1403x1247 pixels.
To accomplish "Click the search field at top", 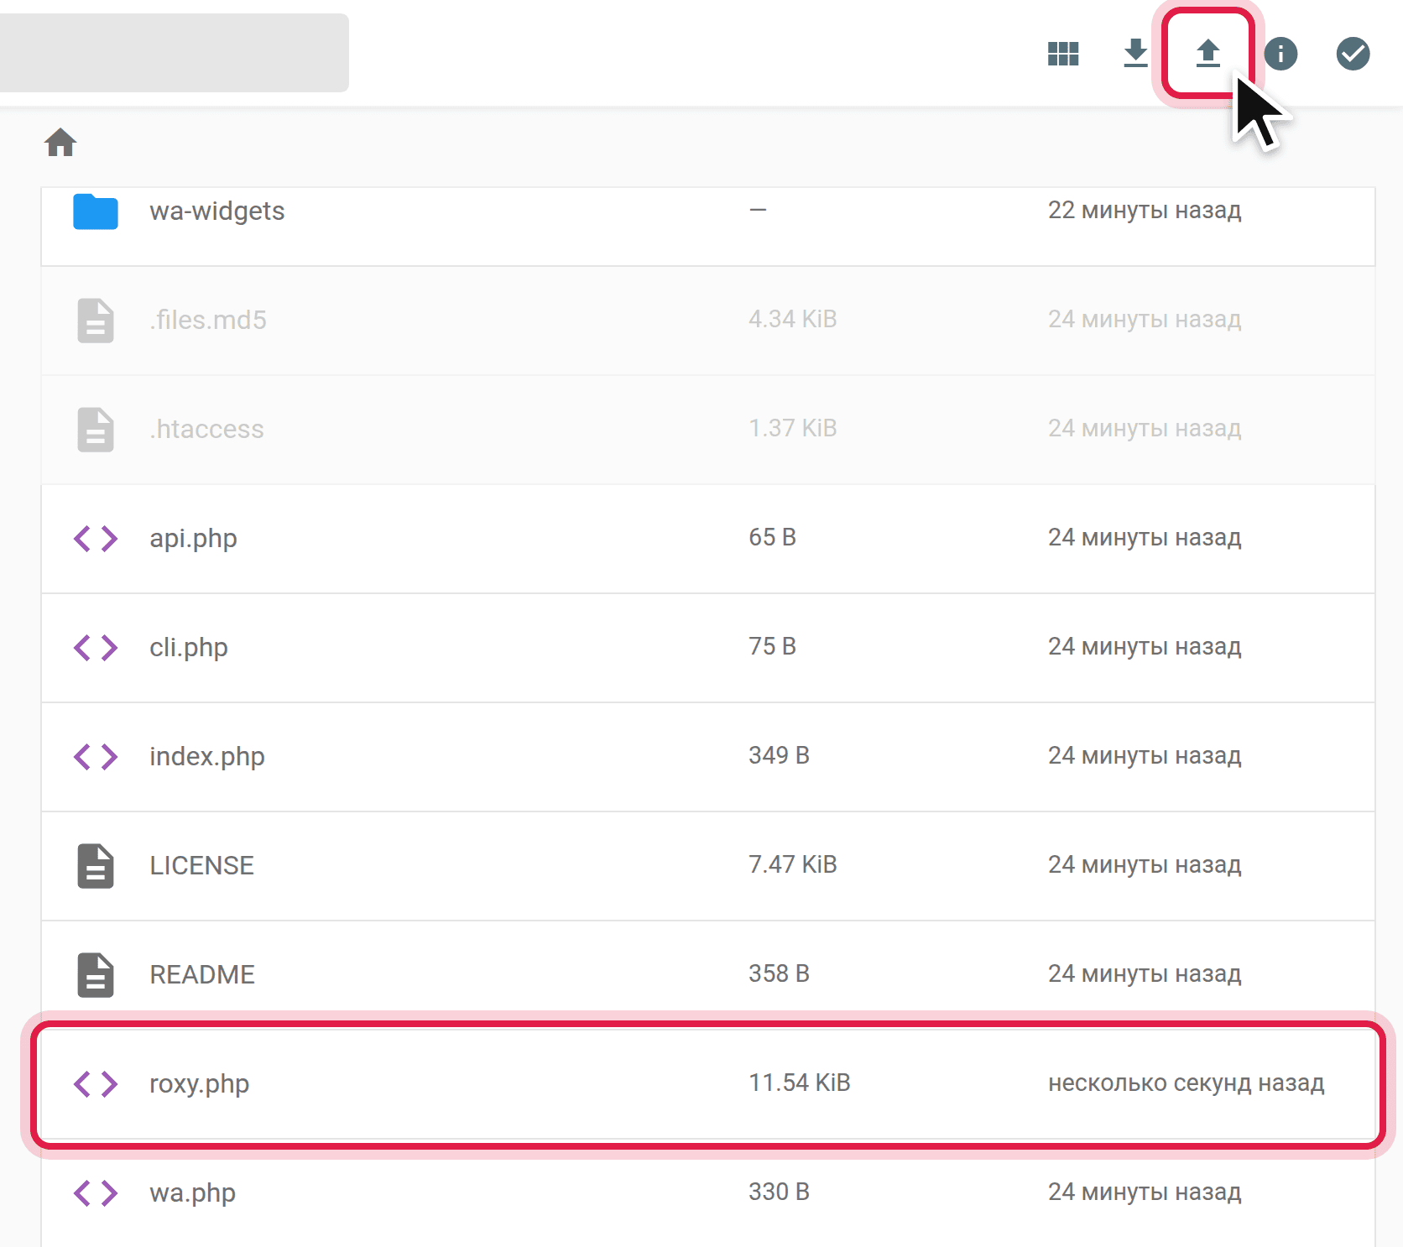I will (x=174, y=53).
